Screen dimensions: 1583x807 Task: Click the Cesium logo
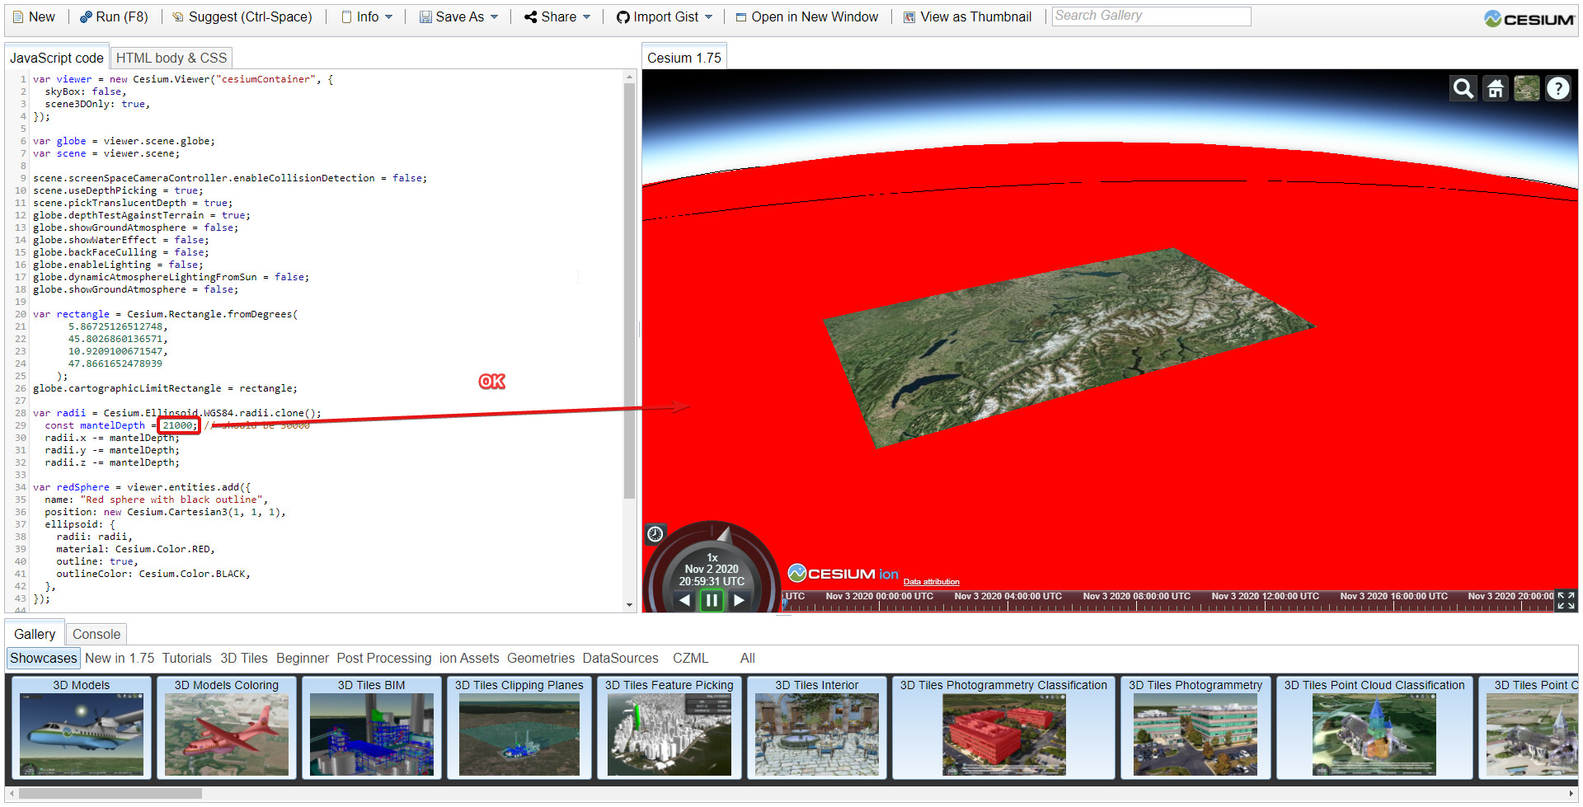(x=1529, y=18)
